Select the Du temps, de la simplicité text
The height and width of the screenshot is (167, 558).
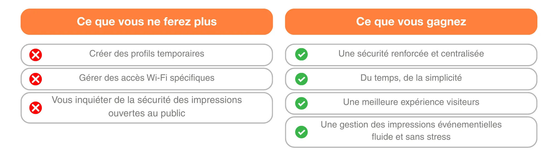411,78
